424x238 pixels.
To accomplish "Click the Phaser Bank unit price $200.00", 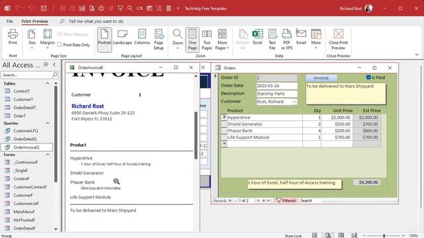I will [x=337, y=131].
